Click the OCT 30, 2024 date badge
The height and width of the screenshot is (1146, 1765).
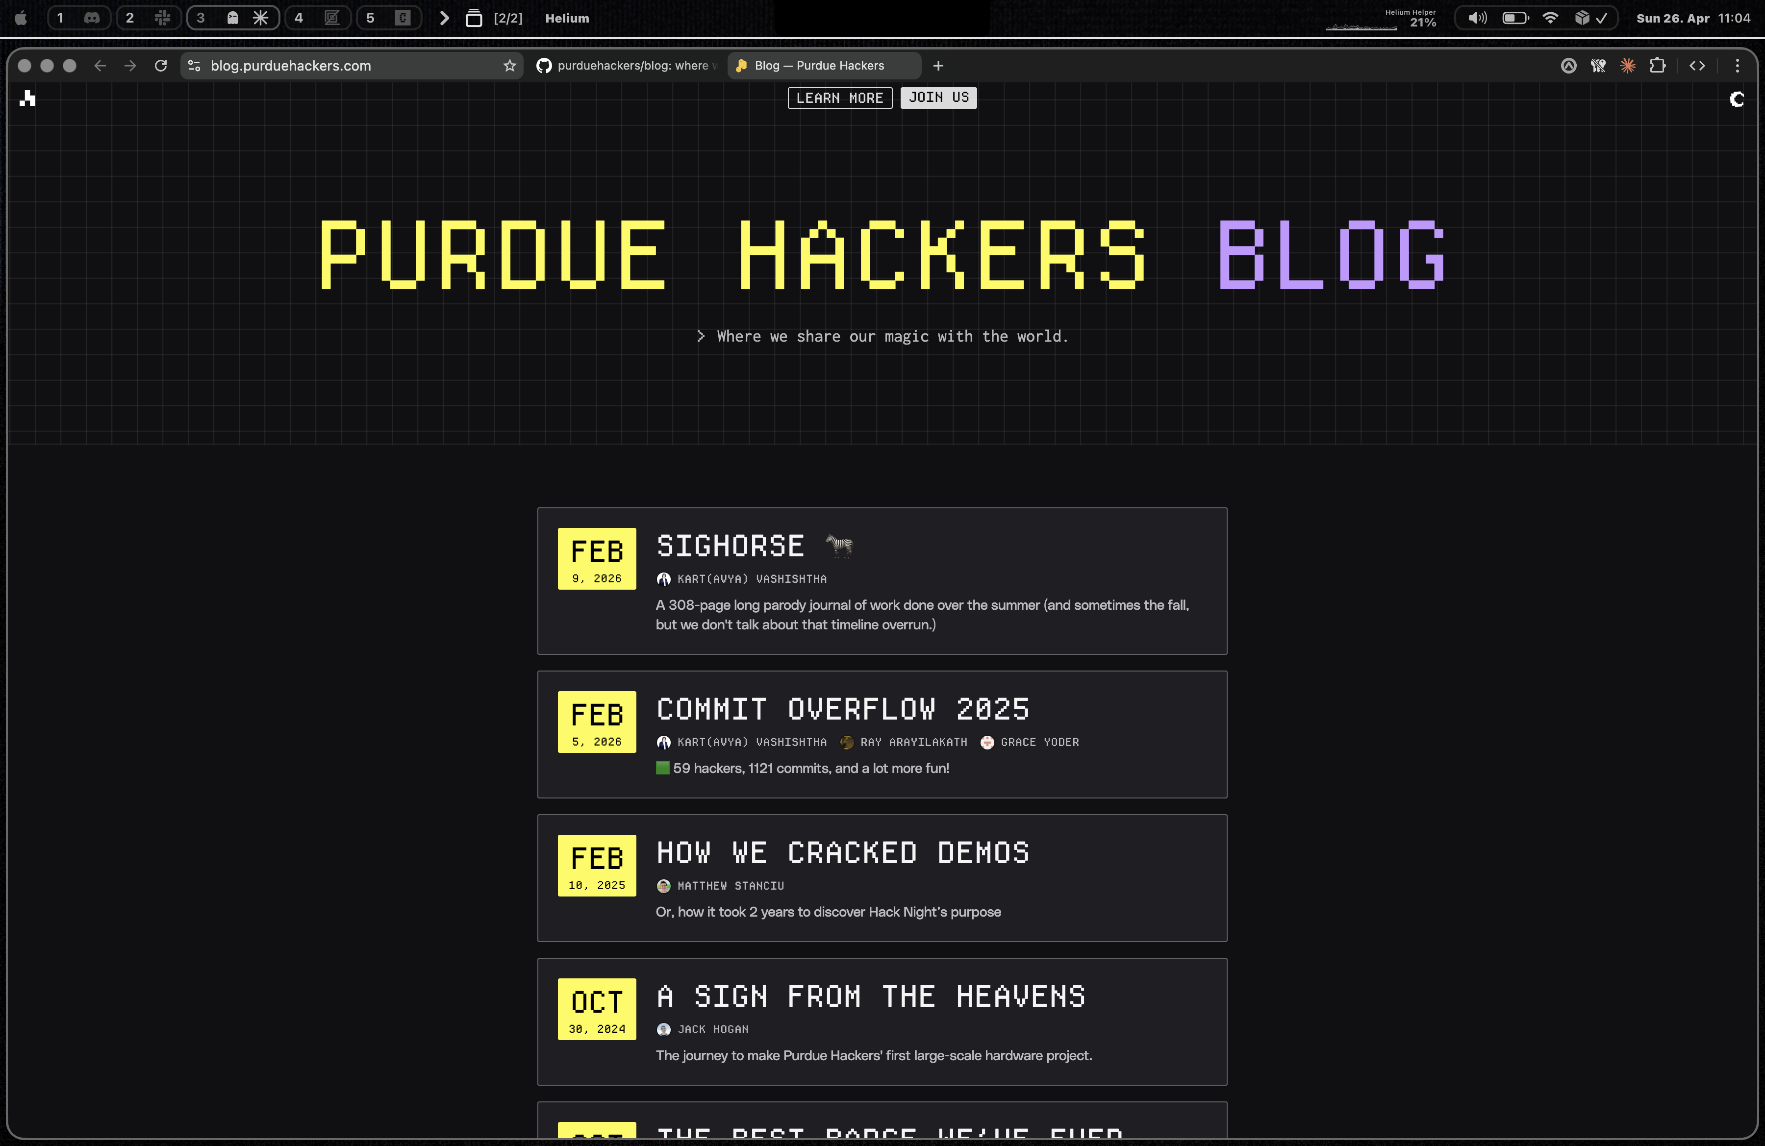coord(597,1010)
